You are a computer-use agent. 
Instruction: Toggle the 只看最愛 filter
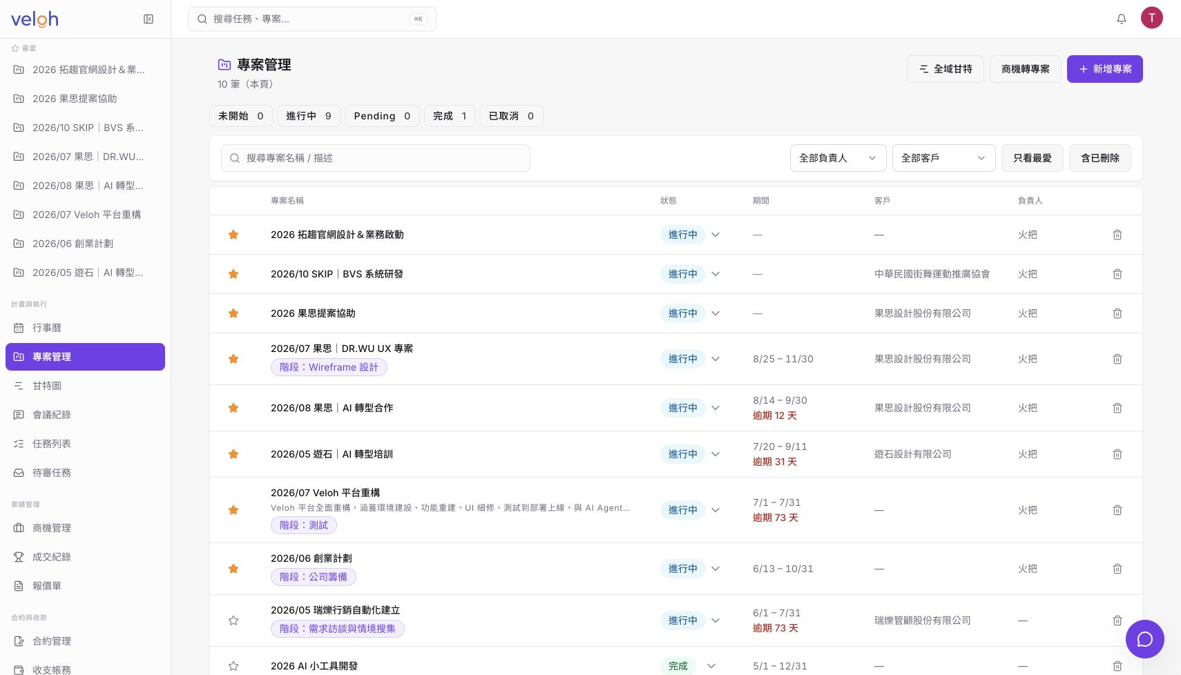(x=1033, y=158)
